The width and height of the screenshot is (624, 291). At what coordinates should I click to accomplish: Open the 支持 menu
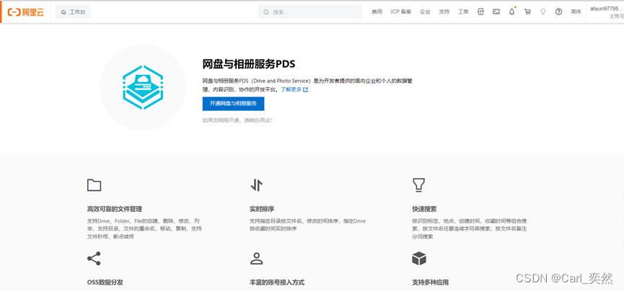click(x=444, y=12)
